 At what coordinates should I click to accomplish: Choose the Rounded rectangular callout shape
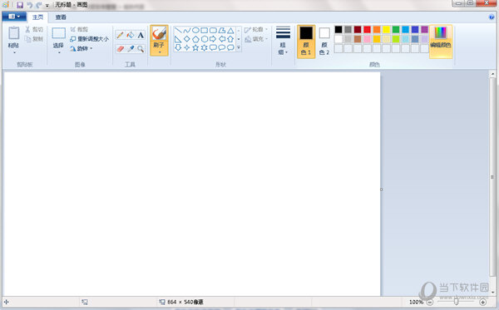(x=213, y=47)
